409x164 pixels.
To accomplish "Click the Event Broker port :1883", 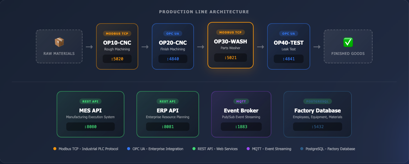I will click(x=241, y=127).
